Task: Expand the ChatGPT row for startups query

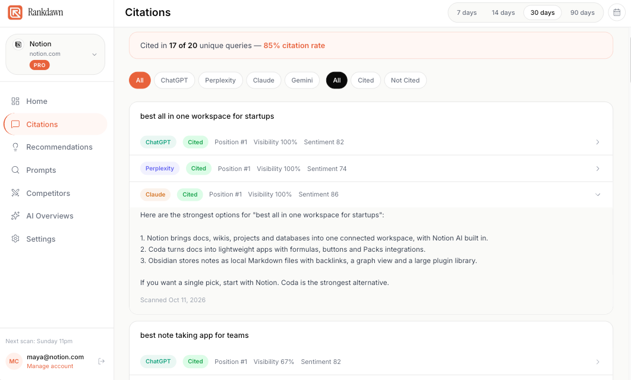Action: point(598,142)
